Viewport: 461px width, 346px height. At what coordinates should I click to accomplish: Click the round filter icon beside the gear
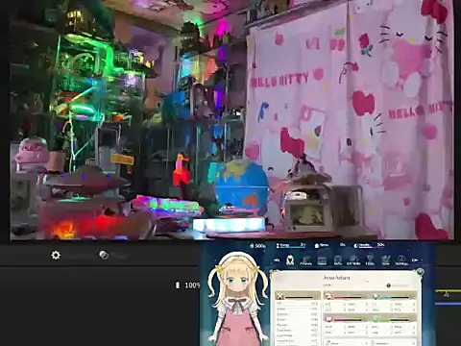pos(104,256)
